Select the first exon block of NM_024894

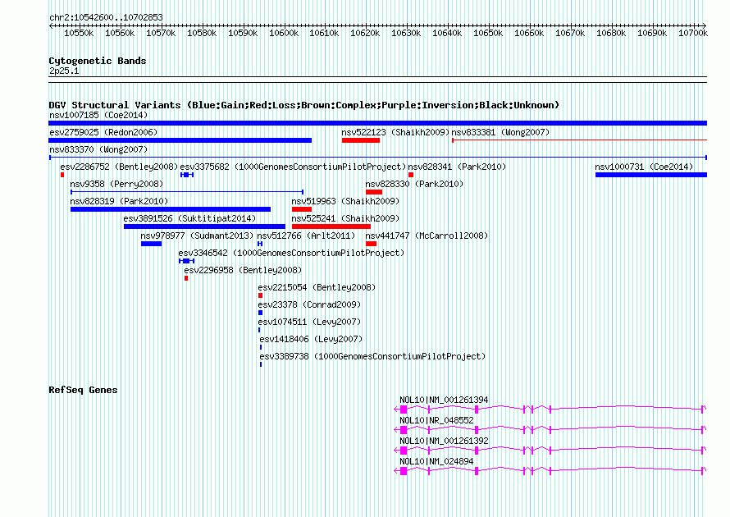pyautogui.click(x=404, y=471)
